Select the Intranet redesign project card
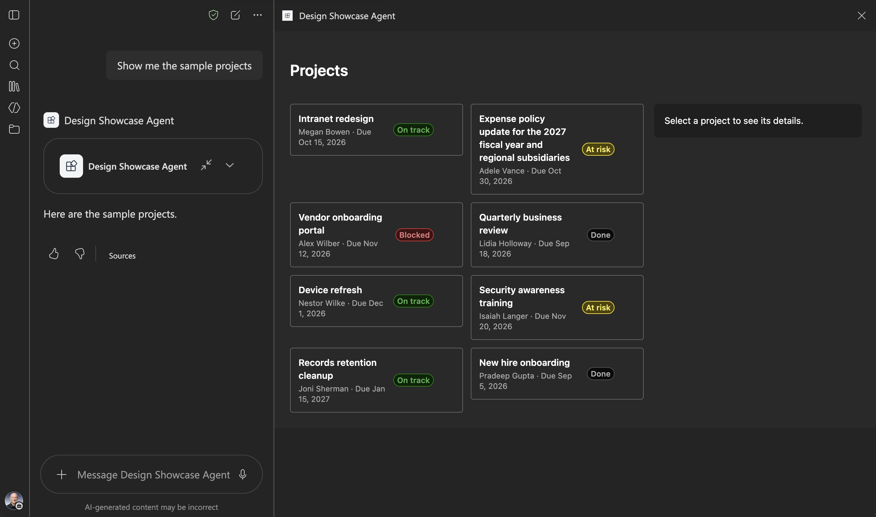876x517 pixels. pyautogui.click(x=376, y=130)
